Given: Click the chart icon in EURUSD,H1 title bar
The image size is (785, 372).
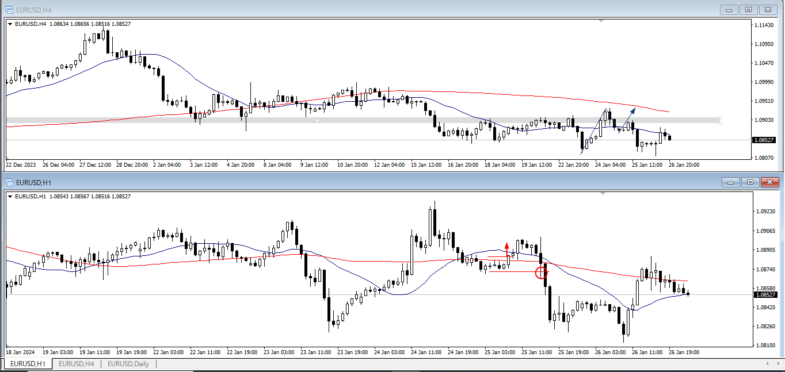Looking at the screenshot, I should pos(9,182).
